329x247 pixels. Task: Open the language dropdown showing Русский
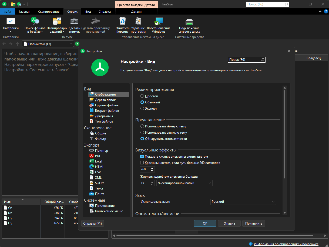click(x=243, y=202)
